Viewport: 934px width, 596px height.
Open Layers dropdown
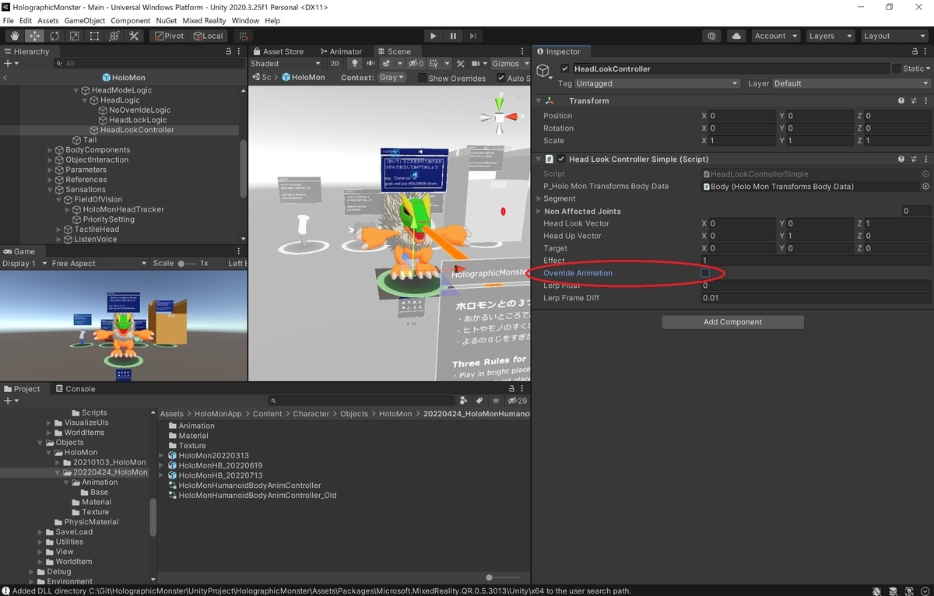tap(830, 36)
